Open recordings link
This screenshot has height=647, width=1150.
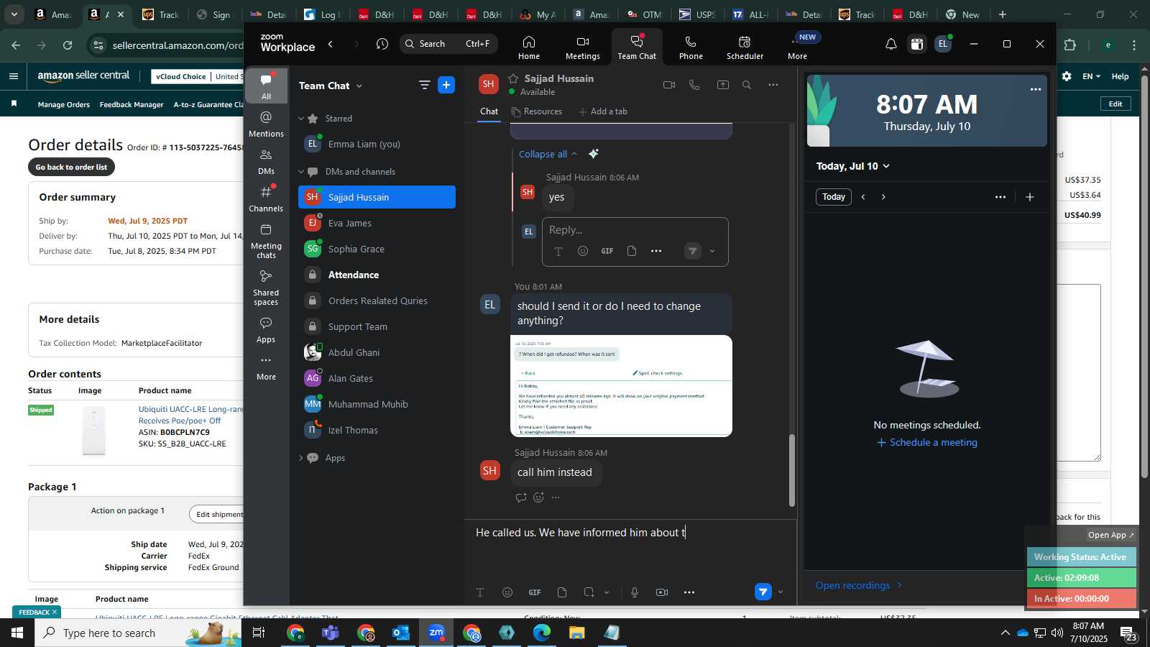coord(858,585)
